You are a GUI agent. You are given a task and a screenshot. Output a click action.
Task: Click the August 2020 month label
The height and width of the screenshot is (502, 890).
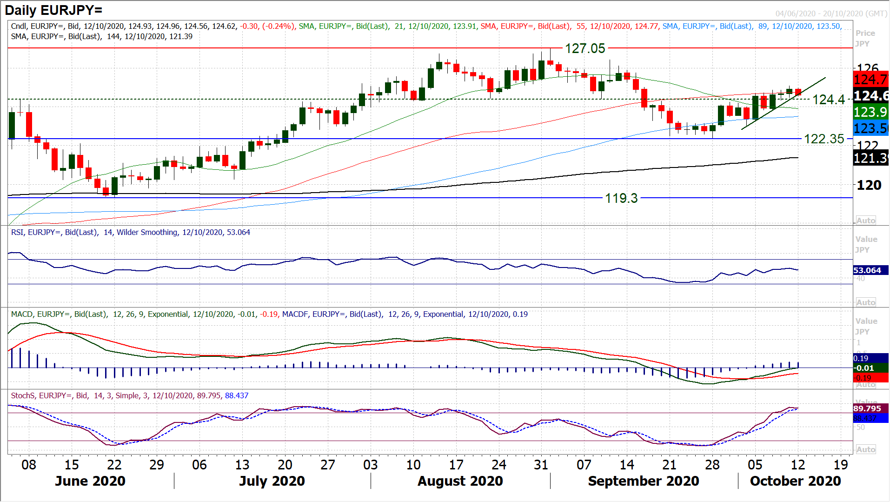pyautogui.click(x=460, y=481)
